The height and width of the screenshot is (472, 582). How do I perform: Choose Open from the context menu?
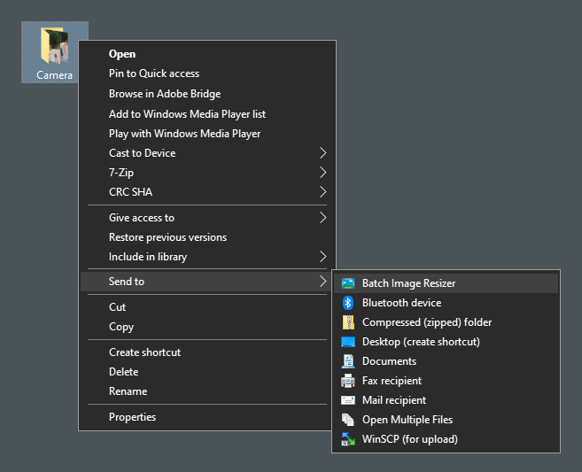point(207,54)
